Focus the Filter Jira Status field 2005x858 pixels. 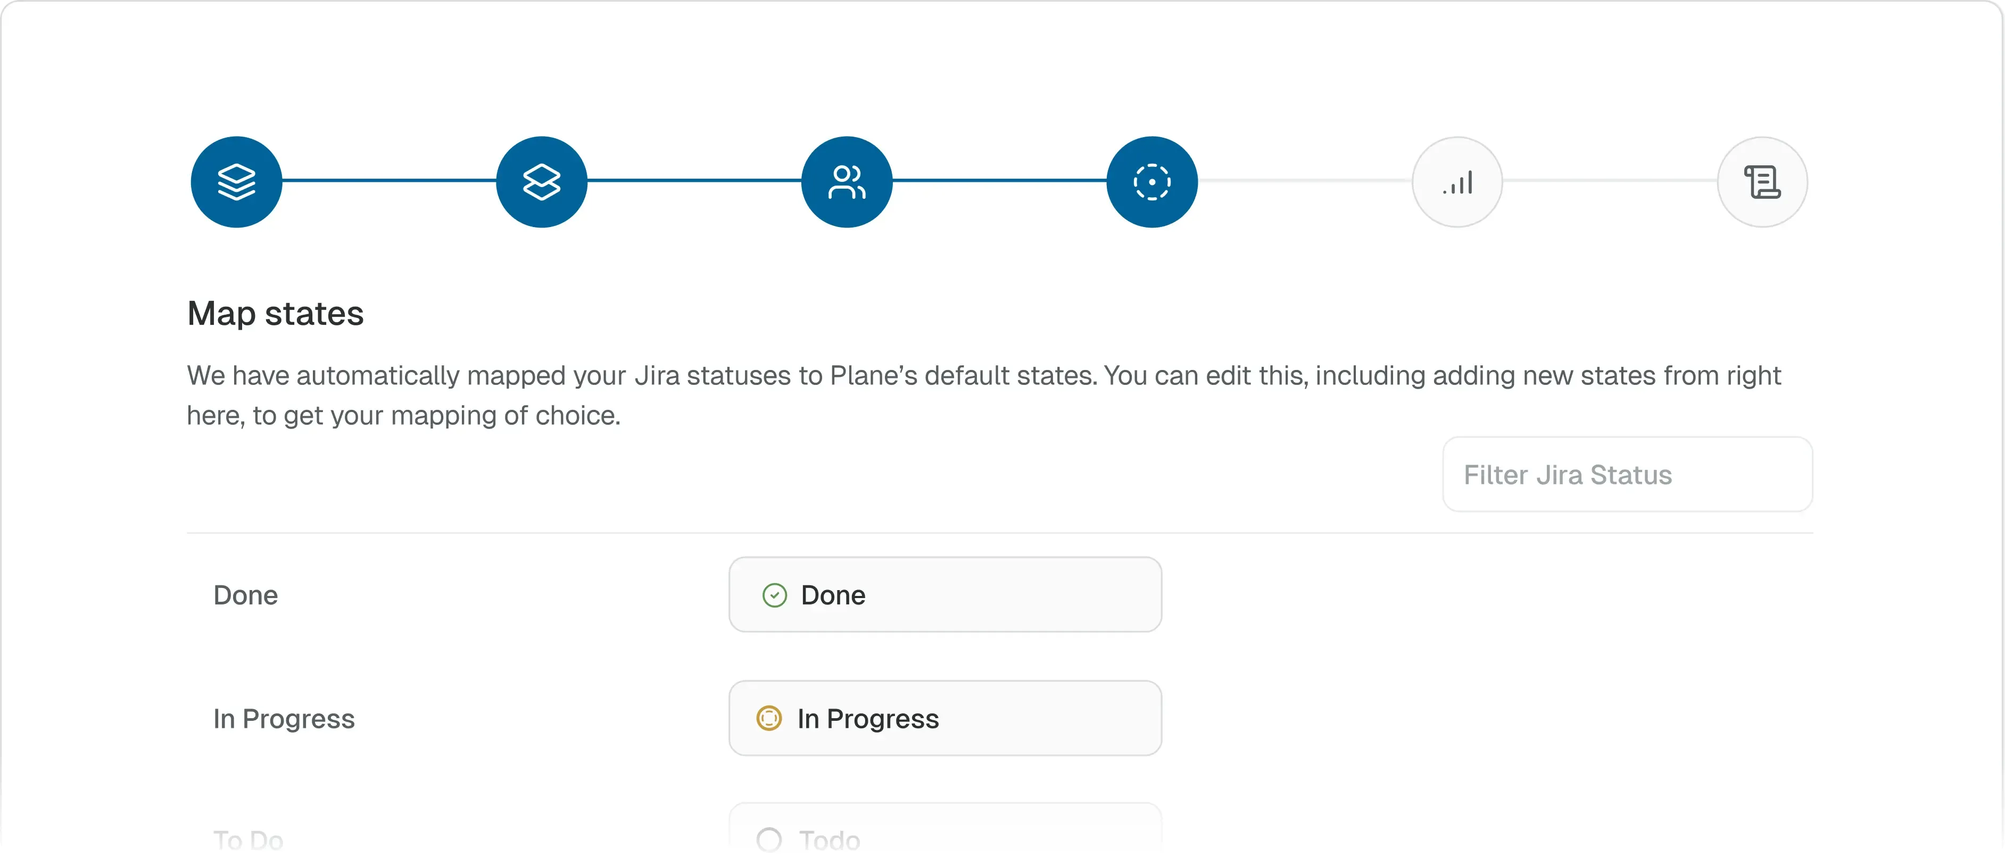(x=1627, y=475)
